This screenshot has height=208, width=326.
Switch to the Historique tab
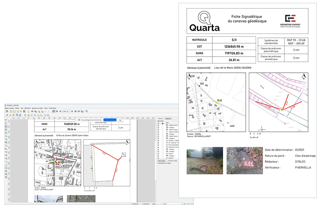coord(168,118)
